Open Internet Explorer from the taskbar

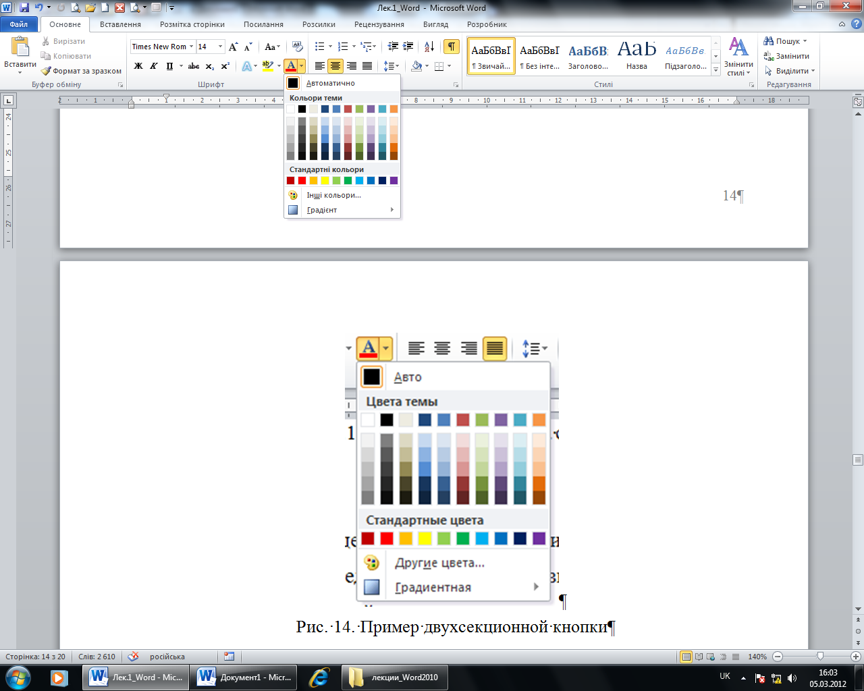[x=318, y=678]
